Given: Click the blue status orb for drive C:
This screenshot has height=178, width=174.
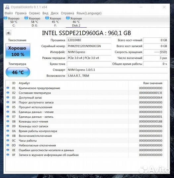Looking at the screenshot, I should coord(6,18).
